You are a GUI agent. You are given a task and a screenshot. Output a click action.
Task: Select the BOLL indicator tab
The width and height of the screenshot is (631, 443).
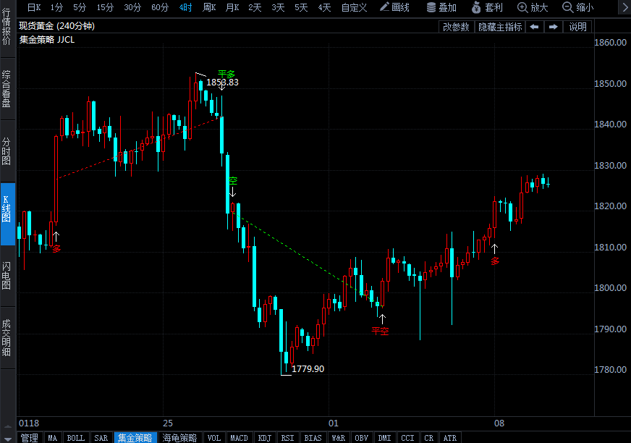point(76,438)
